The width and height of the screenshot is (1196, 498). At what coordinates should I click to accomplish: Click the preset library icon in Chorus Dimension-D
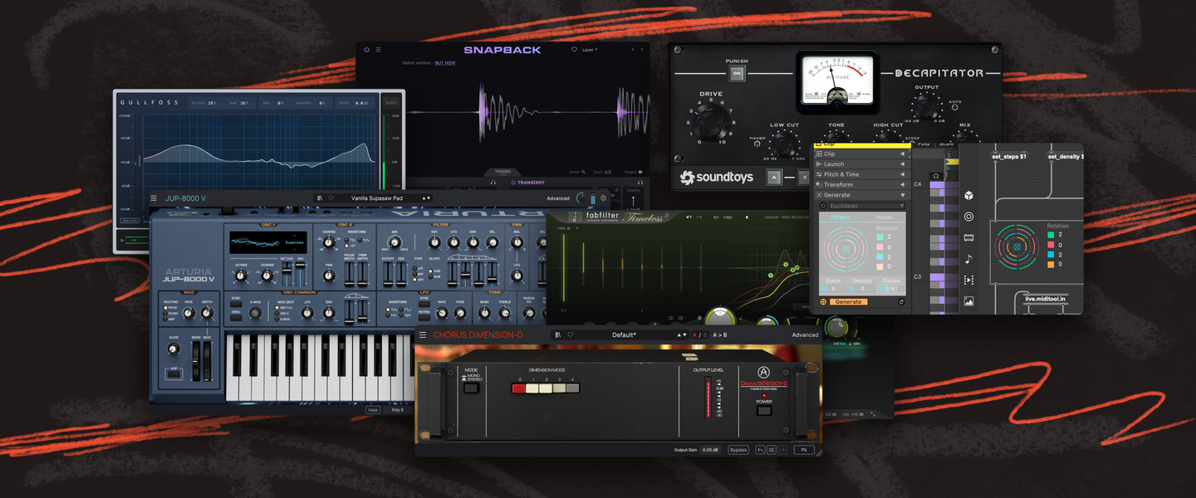(x=558, y=334)
